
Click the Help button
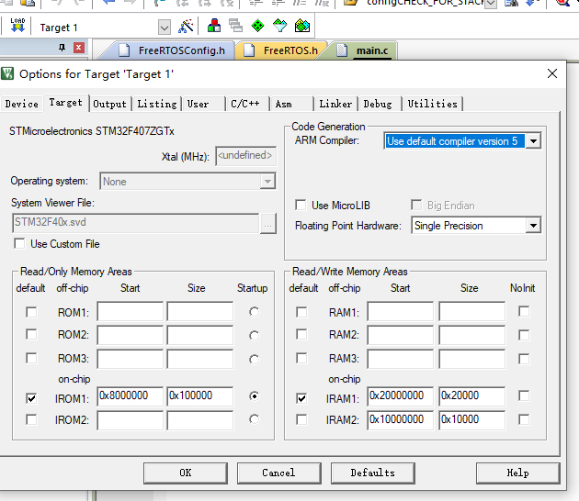tap(517, 473)
